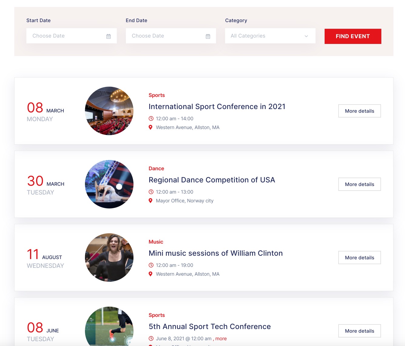Open the Sports category link above International Sport Conference

[x=157, y=95]
